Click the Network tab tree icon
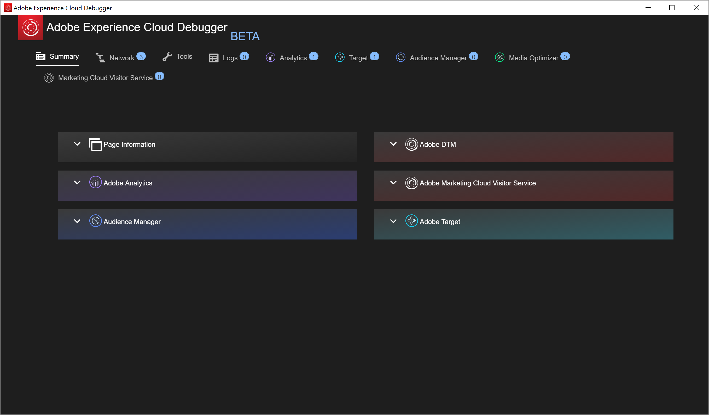Screen dimensions: 709x415 (x=100, y=58)
